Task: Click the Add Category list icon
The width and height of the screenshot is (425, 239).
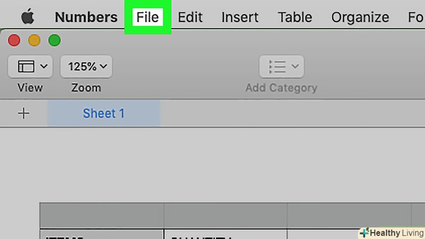Action: point(281,66)
